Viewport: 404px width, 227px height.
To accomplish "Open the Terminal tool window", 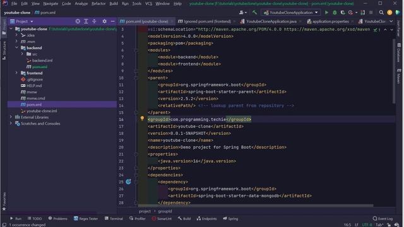I will [x=114, y=219].
